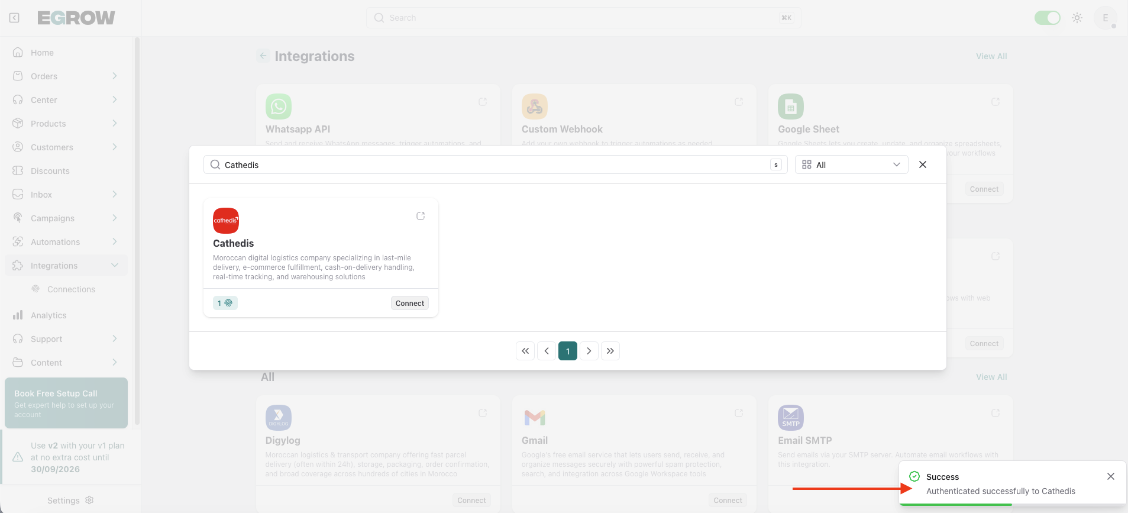Viewport: 1128px width, 513px height.
Task: Click the Whatsapp API icon
Action: click(279, 107)
